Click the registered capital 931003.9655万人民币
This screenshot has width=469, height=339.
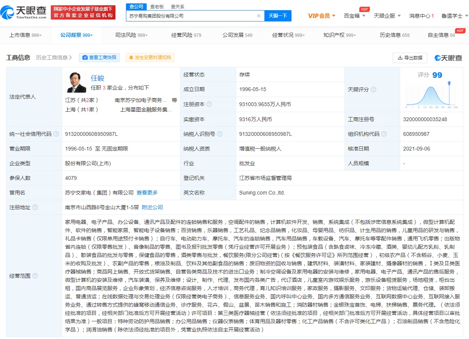265,104
